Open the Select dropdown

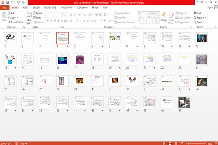point(199,22)
